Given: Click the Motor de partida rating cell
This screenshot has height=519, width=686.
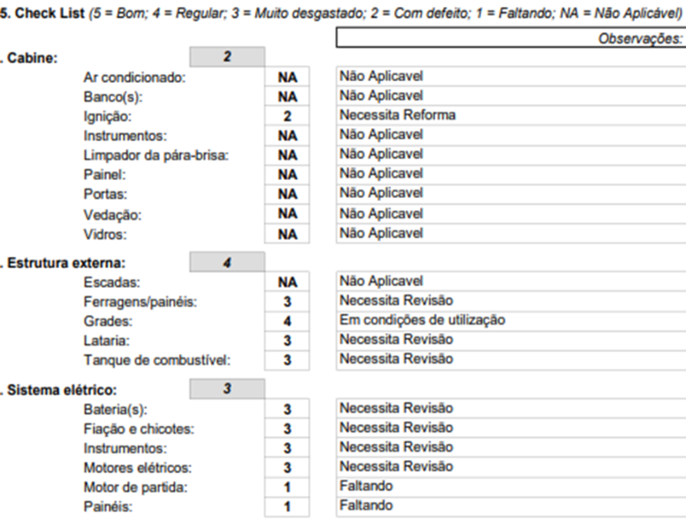Looking at the screenshot, I should 287,487.
